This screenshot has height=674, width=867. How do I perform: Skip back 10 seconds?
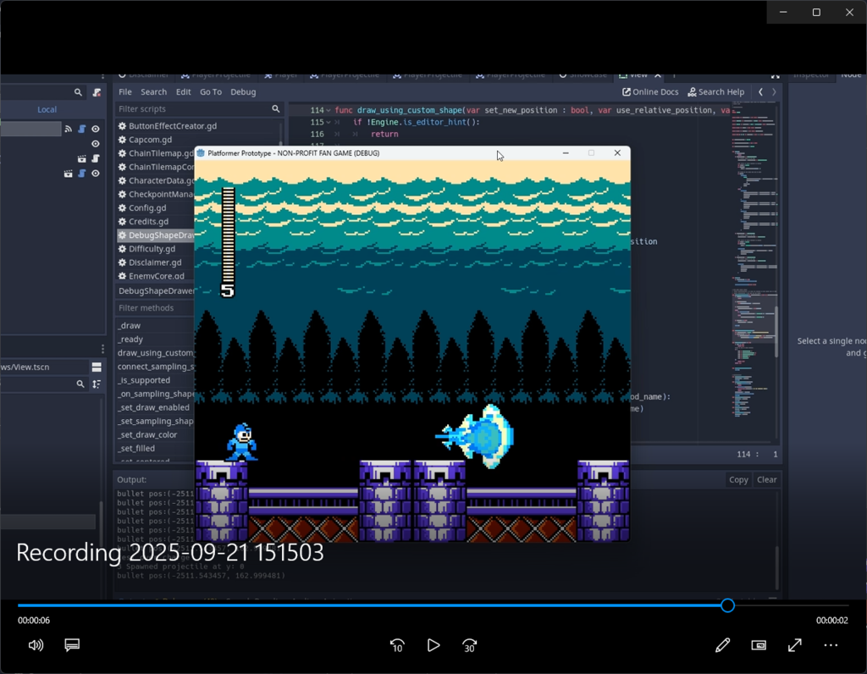tap(397, 645)
